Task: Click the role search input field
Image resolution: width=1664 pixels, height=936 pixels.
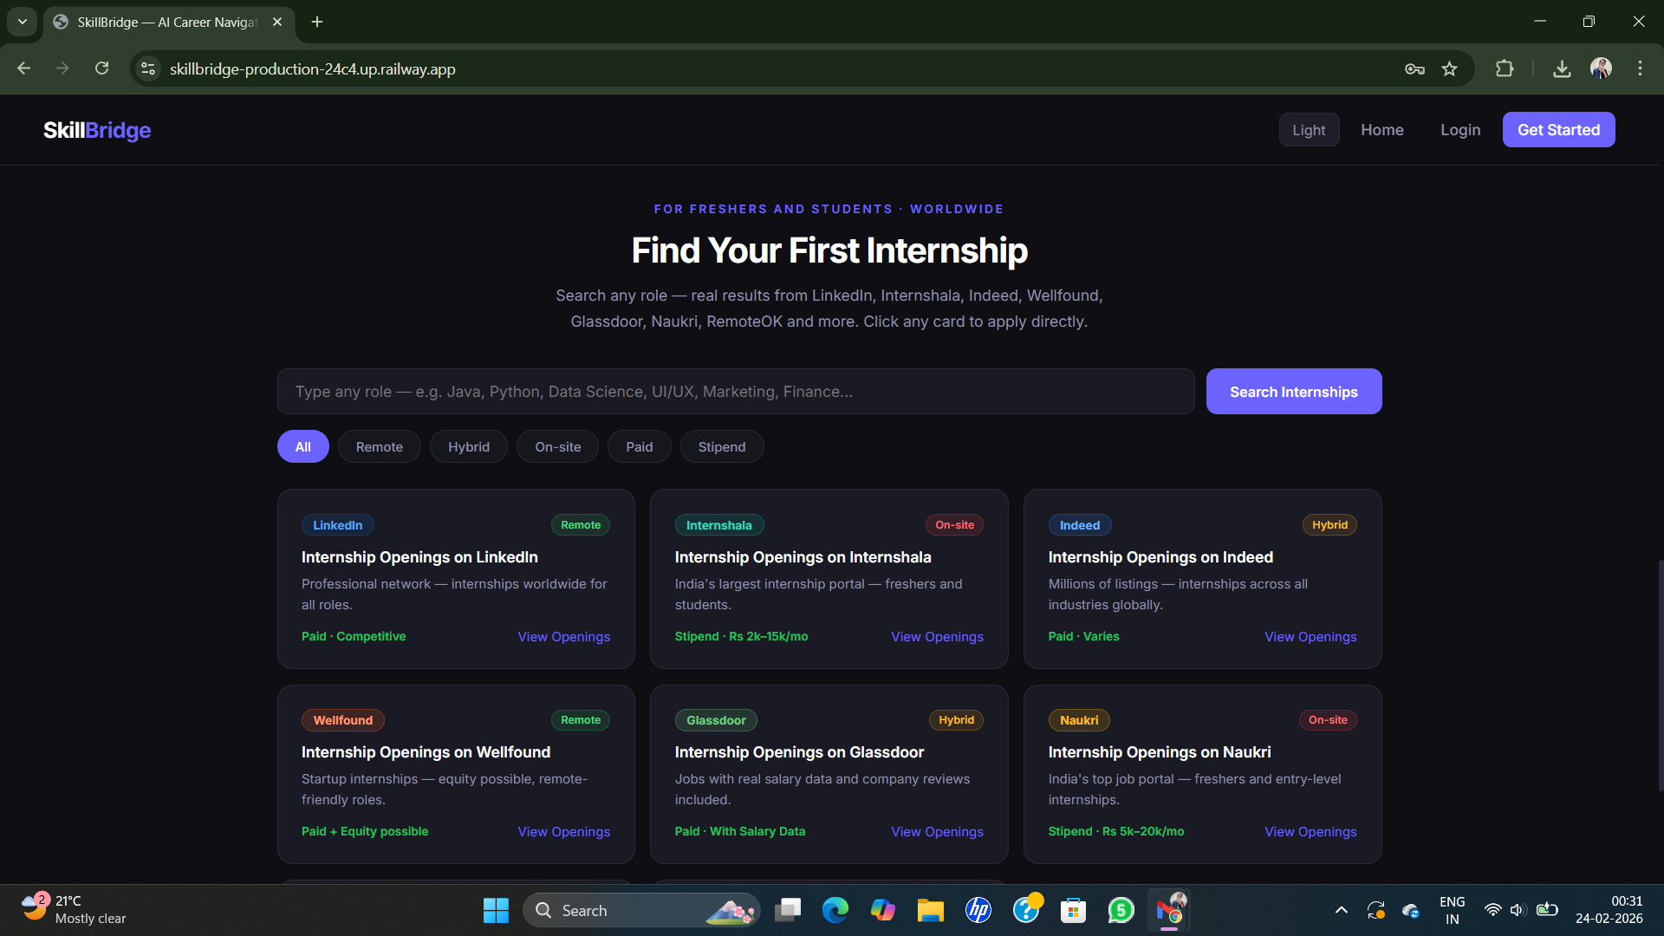Action: [x=735, y=391]
